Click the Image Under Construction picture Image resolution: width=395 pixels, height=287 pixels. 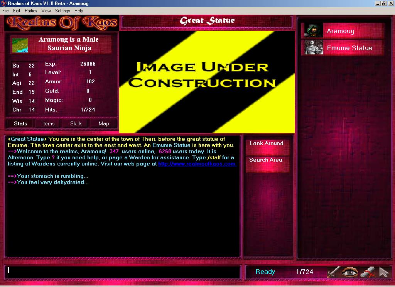pyautogui.click(x=207, y=82)
